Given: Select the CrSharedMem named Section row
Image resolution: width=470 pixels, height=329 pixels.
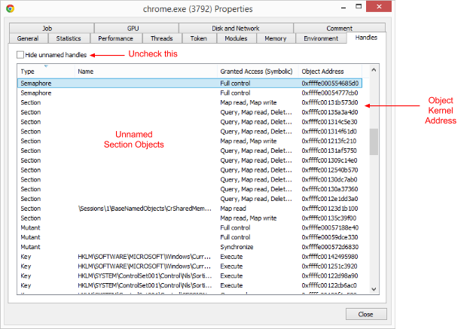Looking at the screenshot, I should [x=190, y=209].
